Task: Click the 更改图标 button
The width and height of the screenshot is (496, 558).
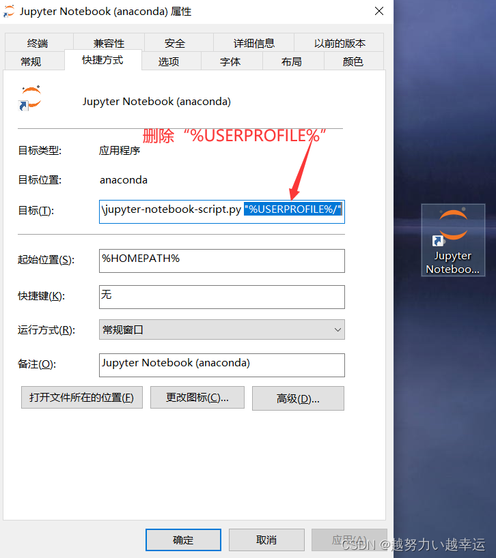Action: click(x=197, y=398)
